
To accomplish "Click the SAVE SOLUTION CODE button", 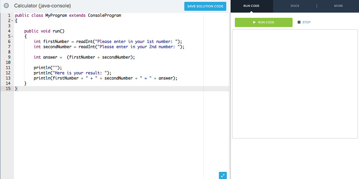I will pos(205,6).
